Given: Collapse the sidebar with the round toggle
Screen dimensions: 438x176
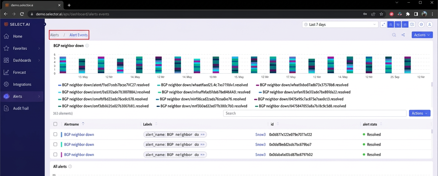Looking at the screenshot, I should pos(44,25).
